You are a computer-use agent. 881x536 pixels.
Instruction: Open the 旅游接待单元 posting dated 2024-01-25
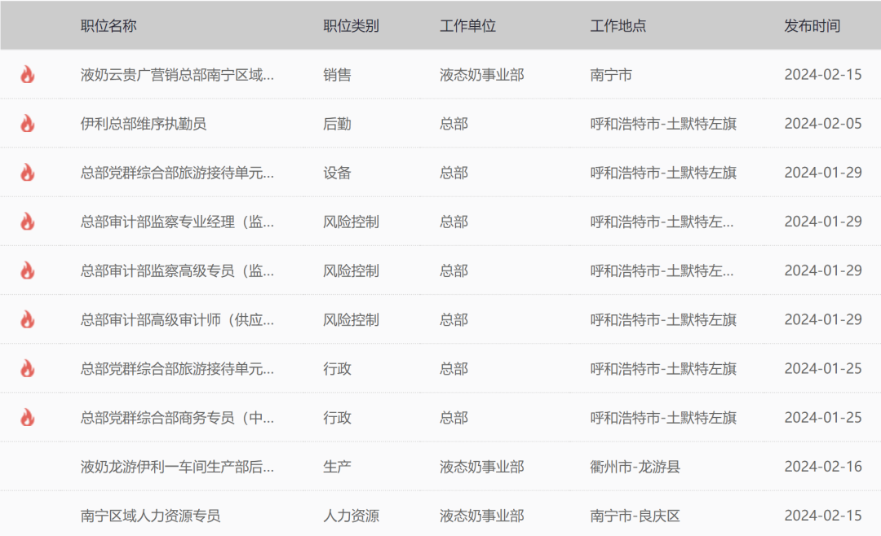(177, 369)
